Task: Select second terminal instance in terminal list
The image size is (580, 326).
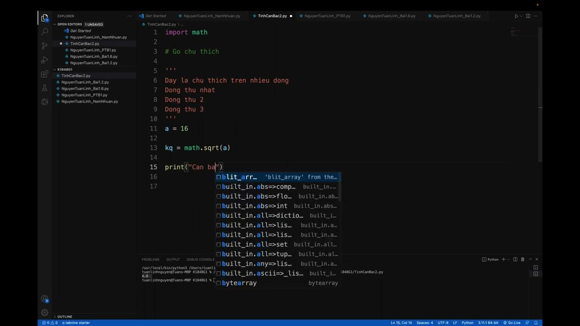Action: pyautogui.click(x=536, y=274)
